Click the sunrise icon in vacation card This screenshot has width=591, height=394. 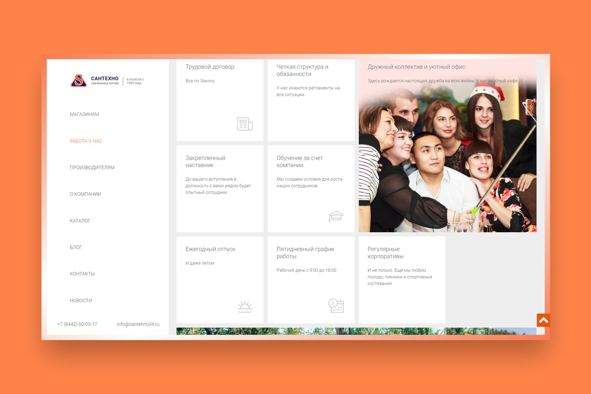click(245, 306)
